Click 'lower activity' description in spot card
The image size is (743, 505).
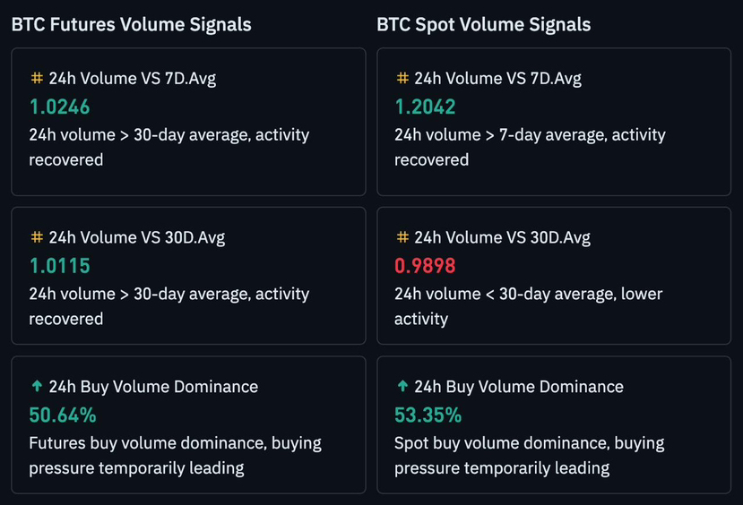tap(528, 306)
